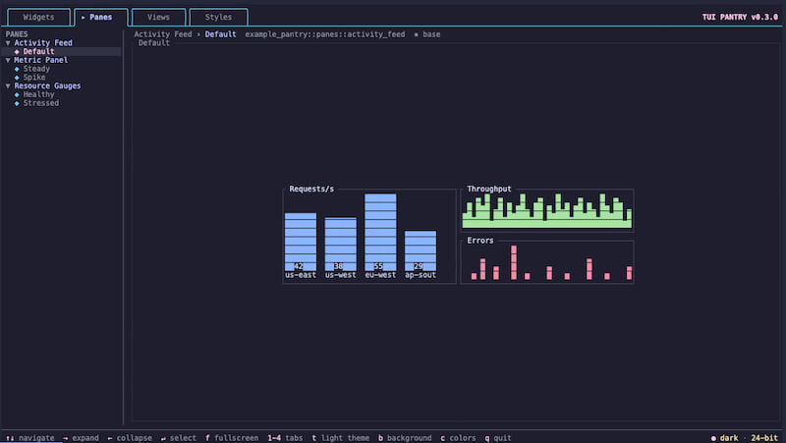Click the diamond icon beside Healthy
This screenshot has height=443, width=786.
click(17, 94)
